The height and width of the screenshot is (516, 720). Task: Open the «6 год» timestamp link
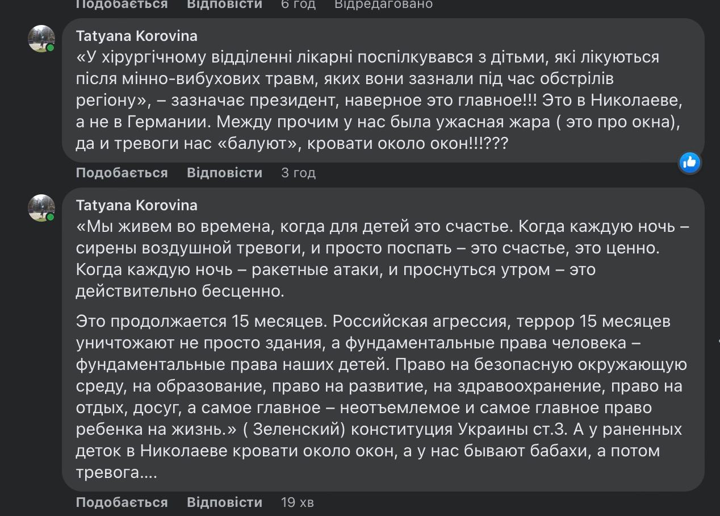pyautogui.click(x=298, y=5)
